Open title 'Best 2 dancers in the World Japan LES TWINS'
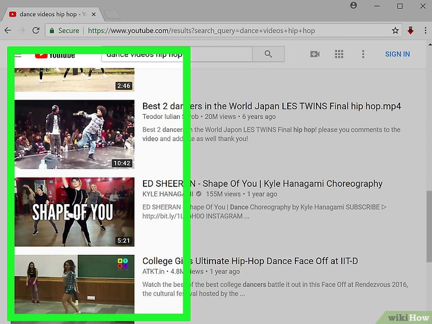 (x=272, y=106)
